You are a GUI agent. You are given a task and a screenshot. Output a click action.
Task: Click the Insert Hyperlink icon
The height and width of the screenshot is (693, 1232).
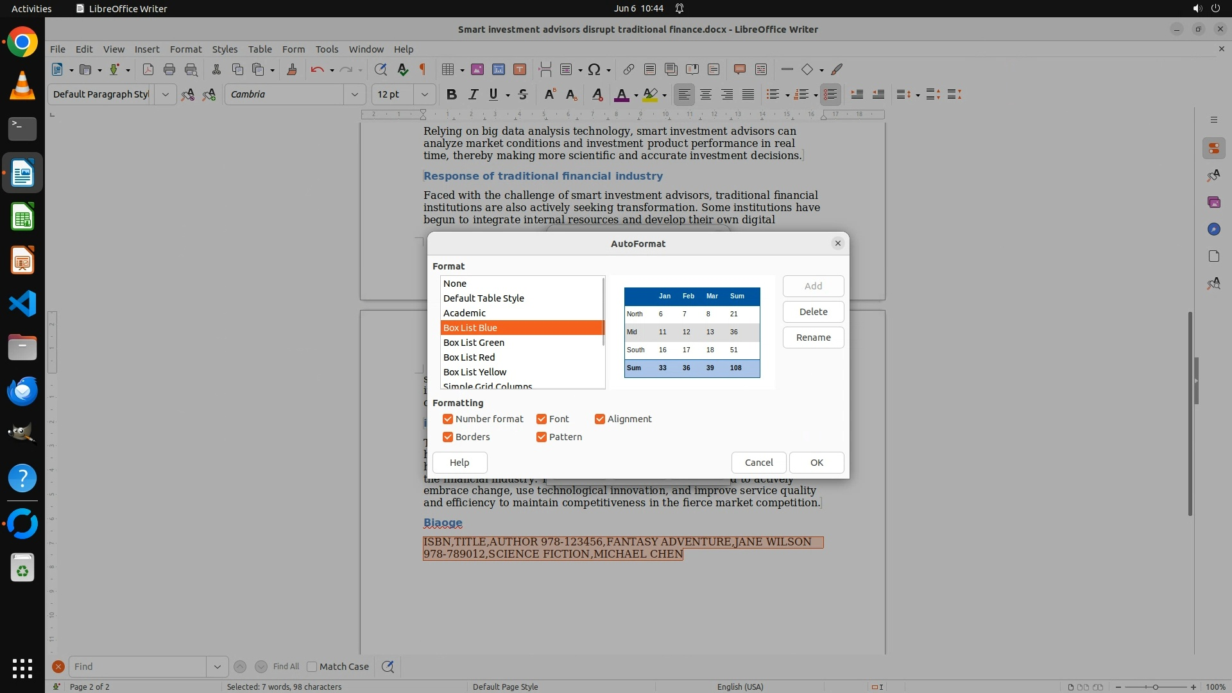coord(628,69)
